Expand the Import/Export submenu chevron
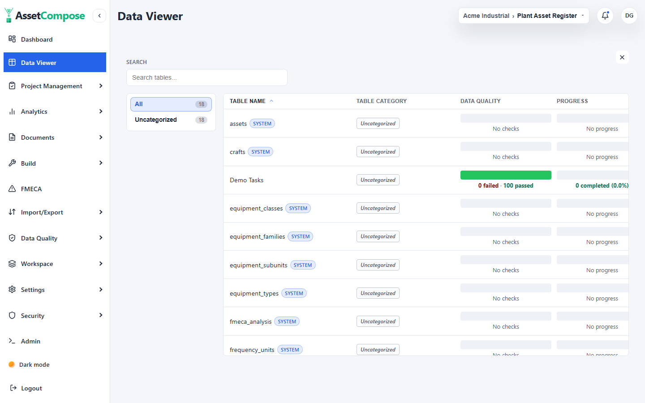Image resolution: width=645 pixels, height=403 pixels. pyautogui.click(x=101, y=212)
